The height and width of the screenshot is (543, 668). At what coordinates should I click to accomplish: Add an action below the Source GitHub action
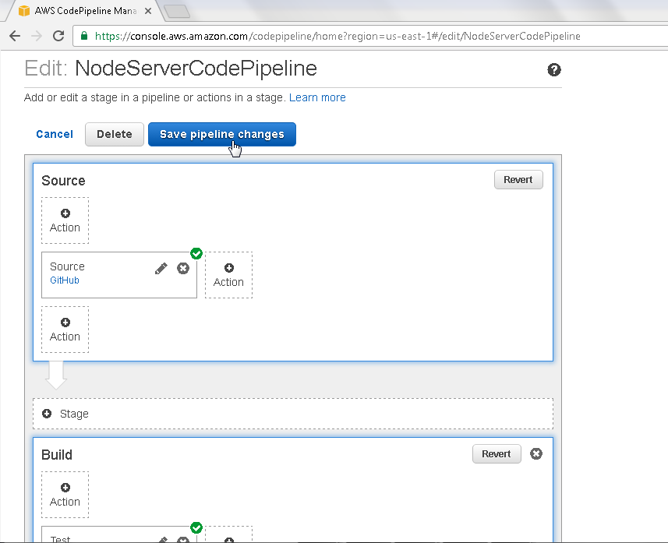click(65, 330)
